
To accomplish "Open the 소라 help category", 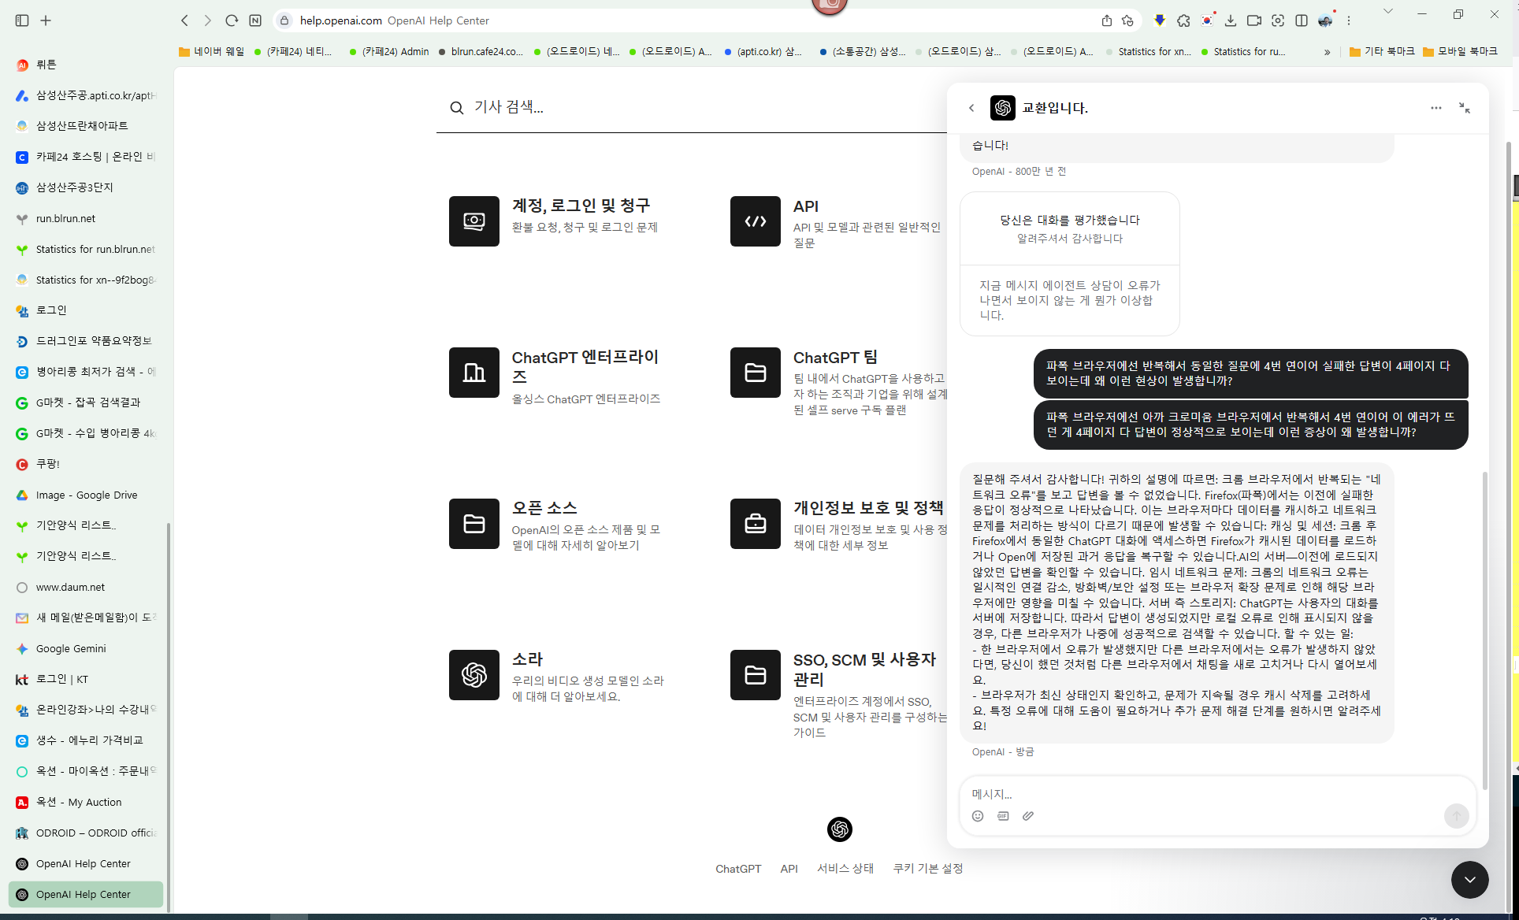I will (558, 677).
